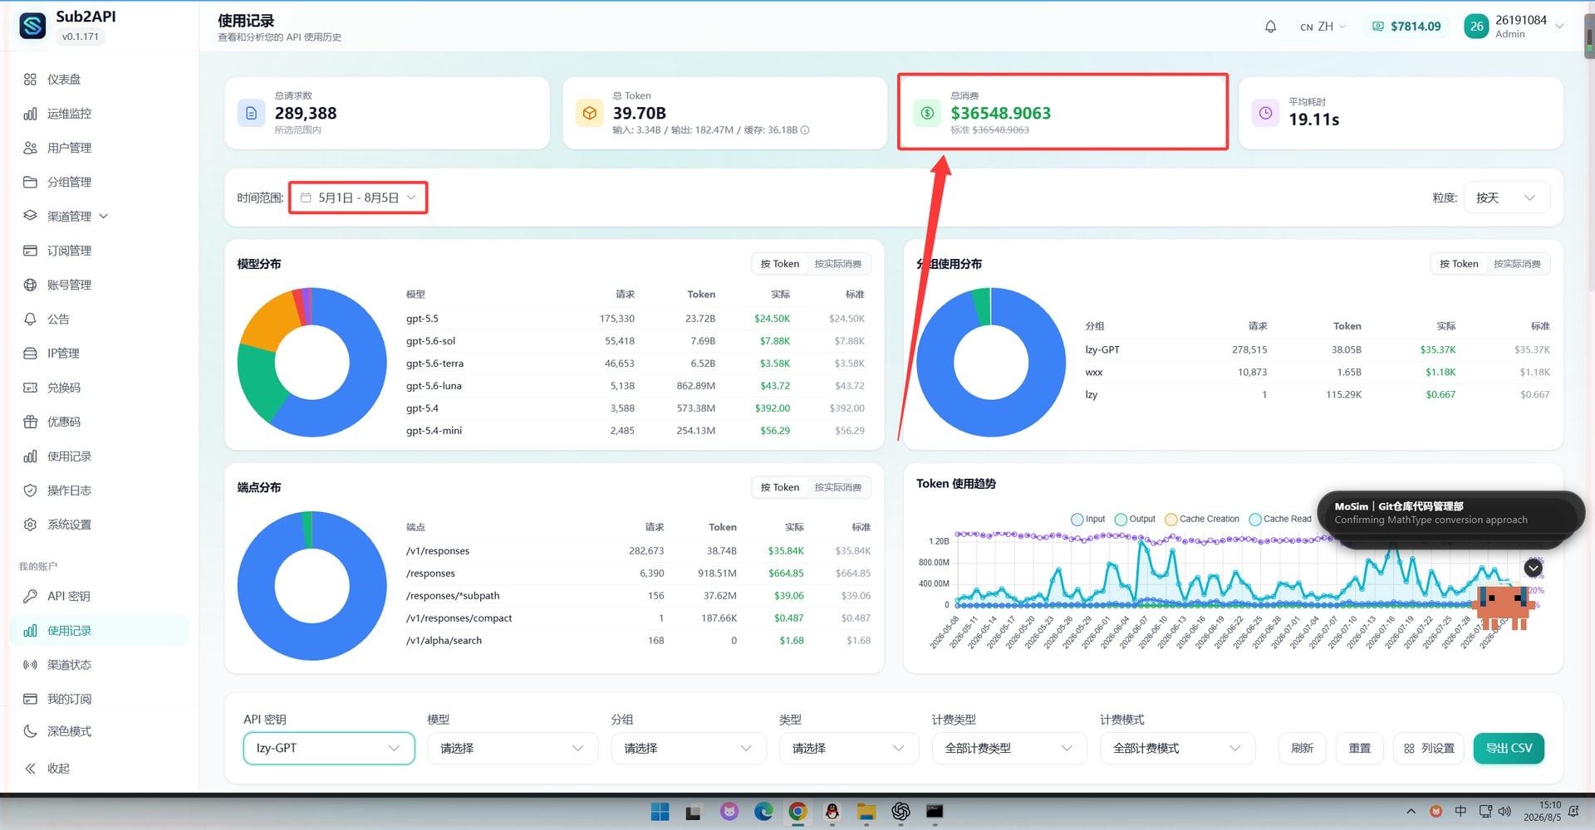Open the 全部计费模式 dropdown
The height and width of the screenshot is (830, 1595).
pos(1177,748)
